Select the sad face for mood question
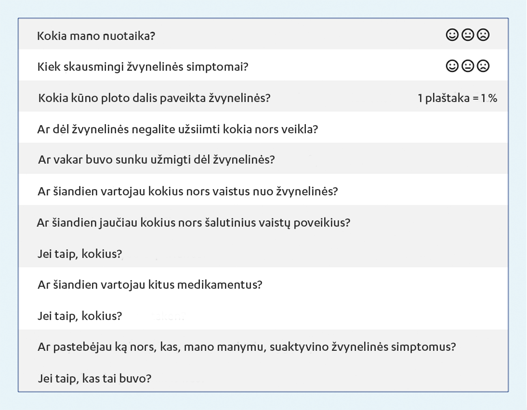The height and width of the screenshot is (410, 527). click(x=483, y=35)
